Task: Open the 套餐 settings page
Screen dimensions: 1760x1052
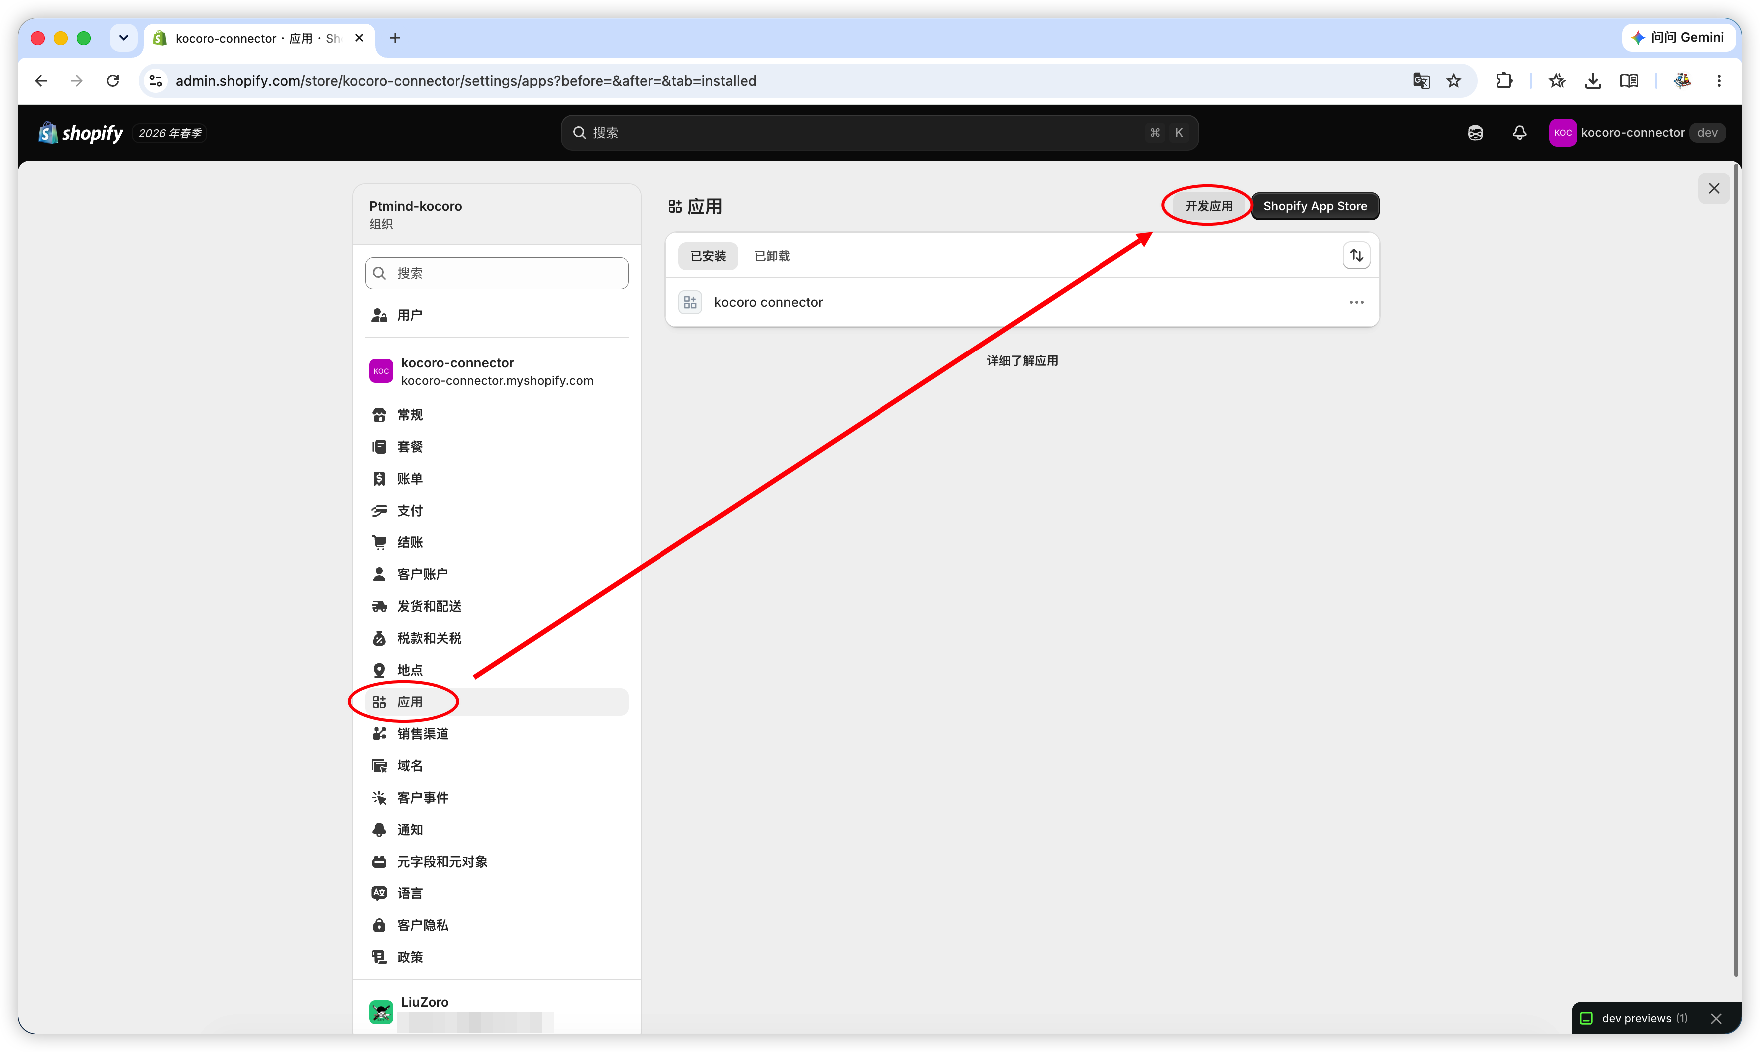Action: tap(496, 447)
